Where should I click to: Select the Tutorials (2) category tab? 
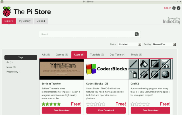tap(97, 55)
